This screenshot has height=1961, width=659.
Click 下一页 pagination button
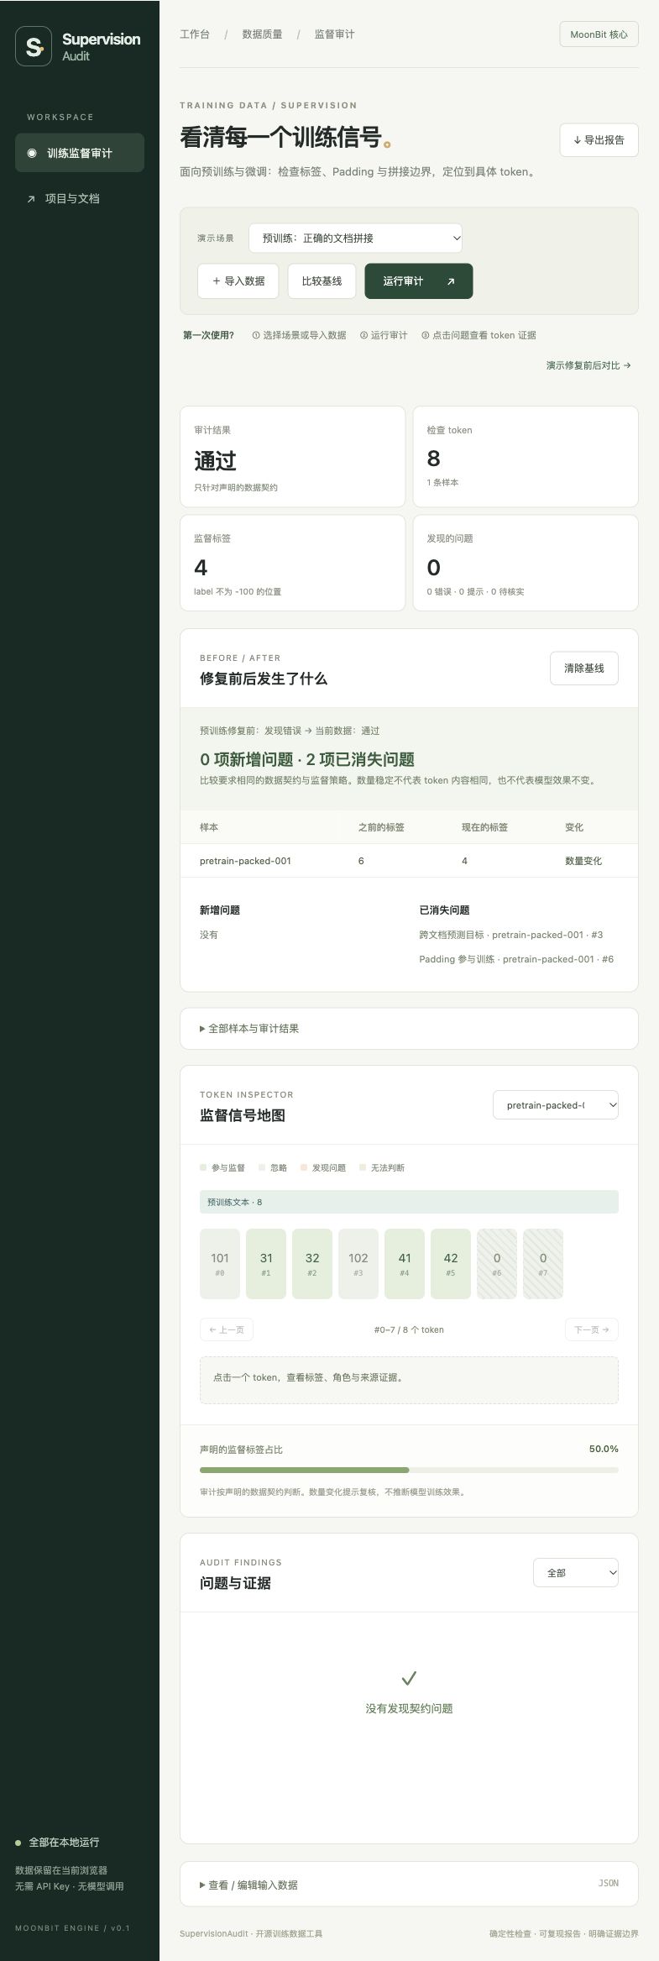pyautogui.click(x=592, y=1329)
